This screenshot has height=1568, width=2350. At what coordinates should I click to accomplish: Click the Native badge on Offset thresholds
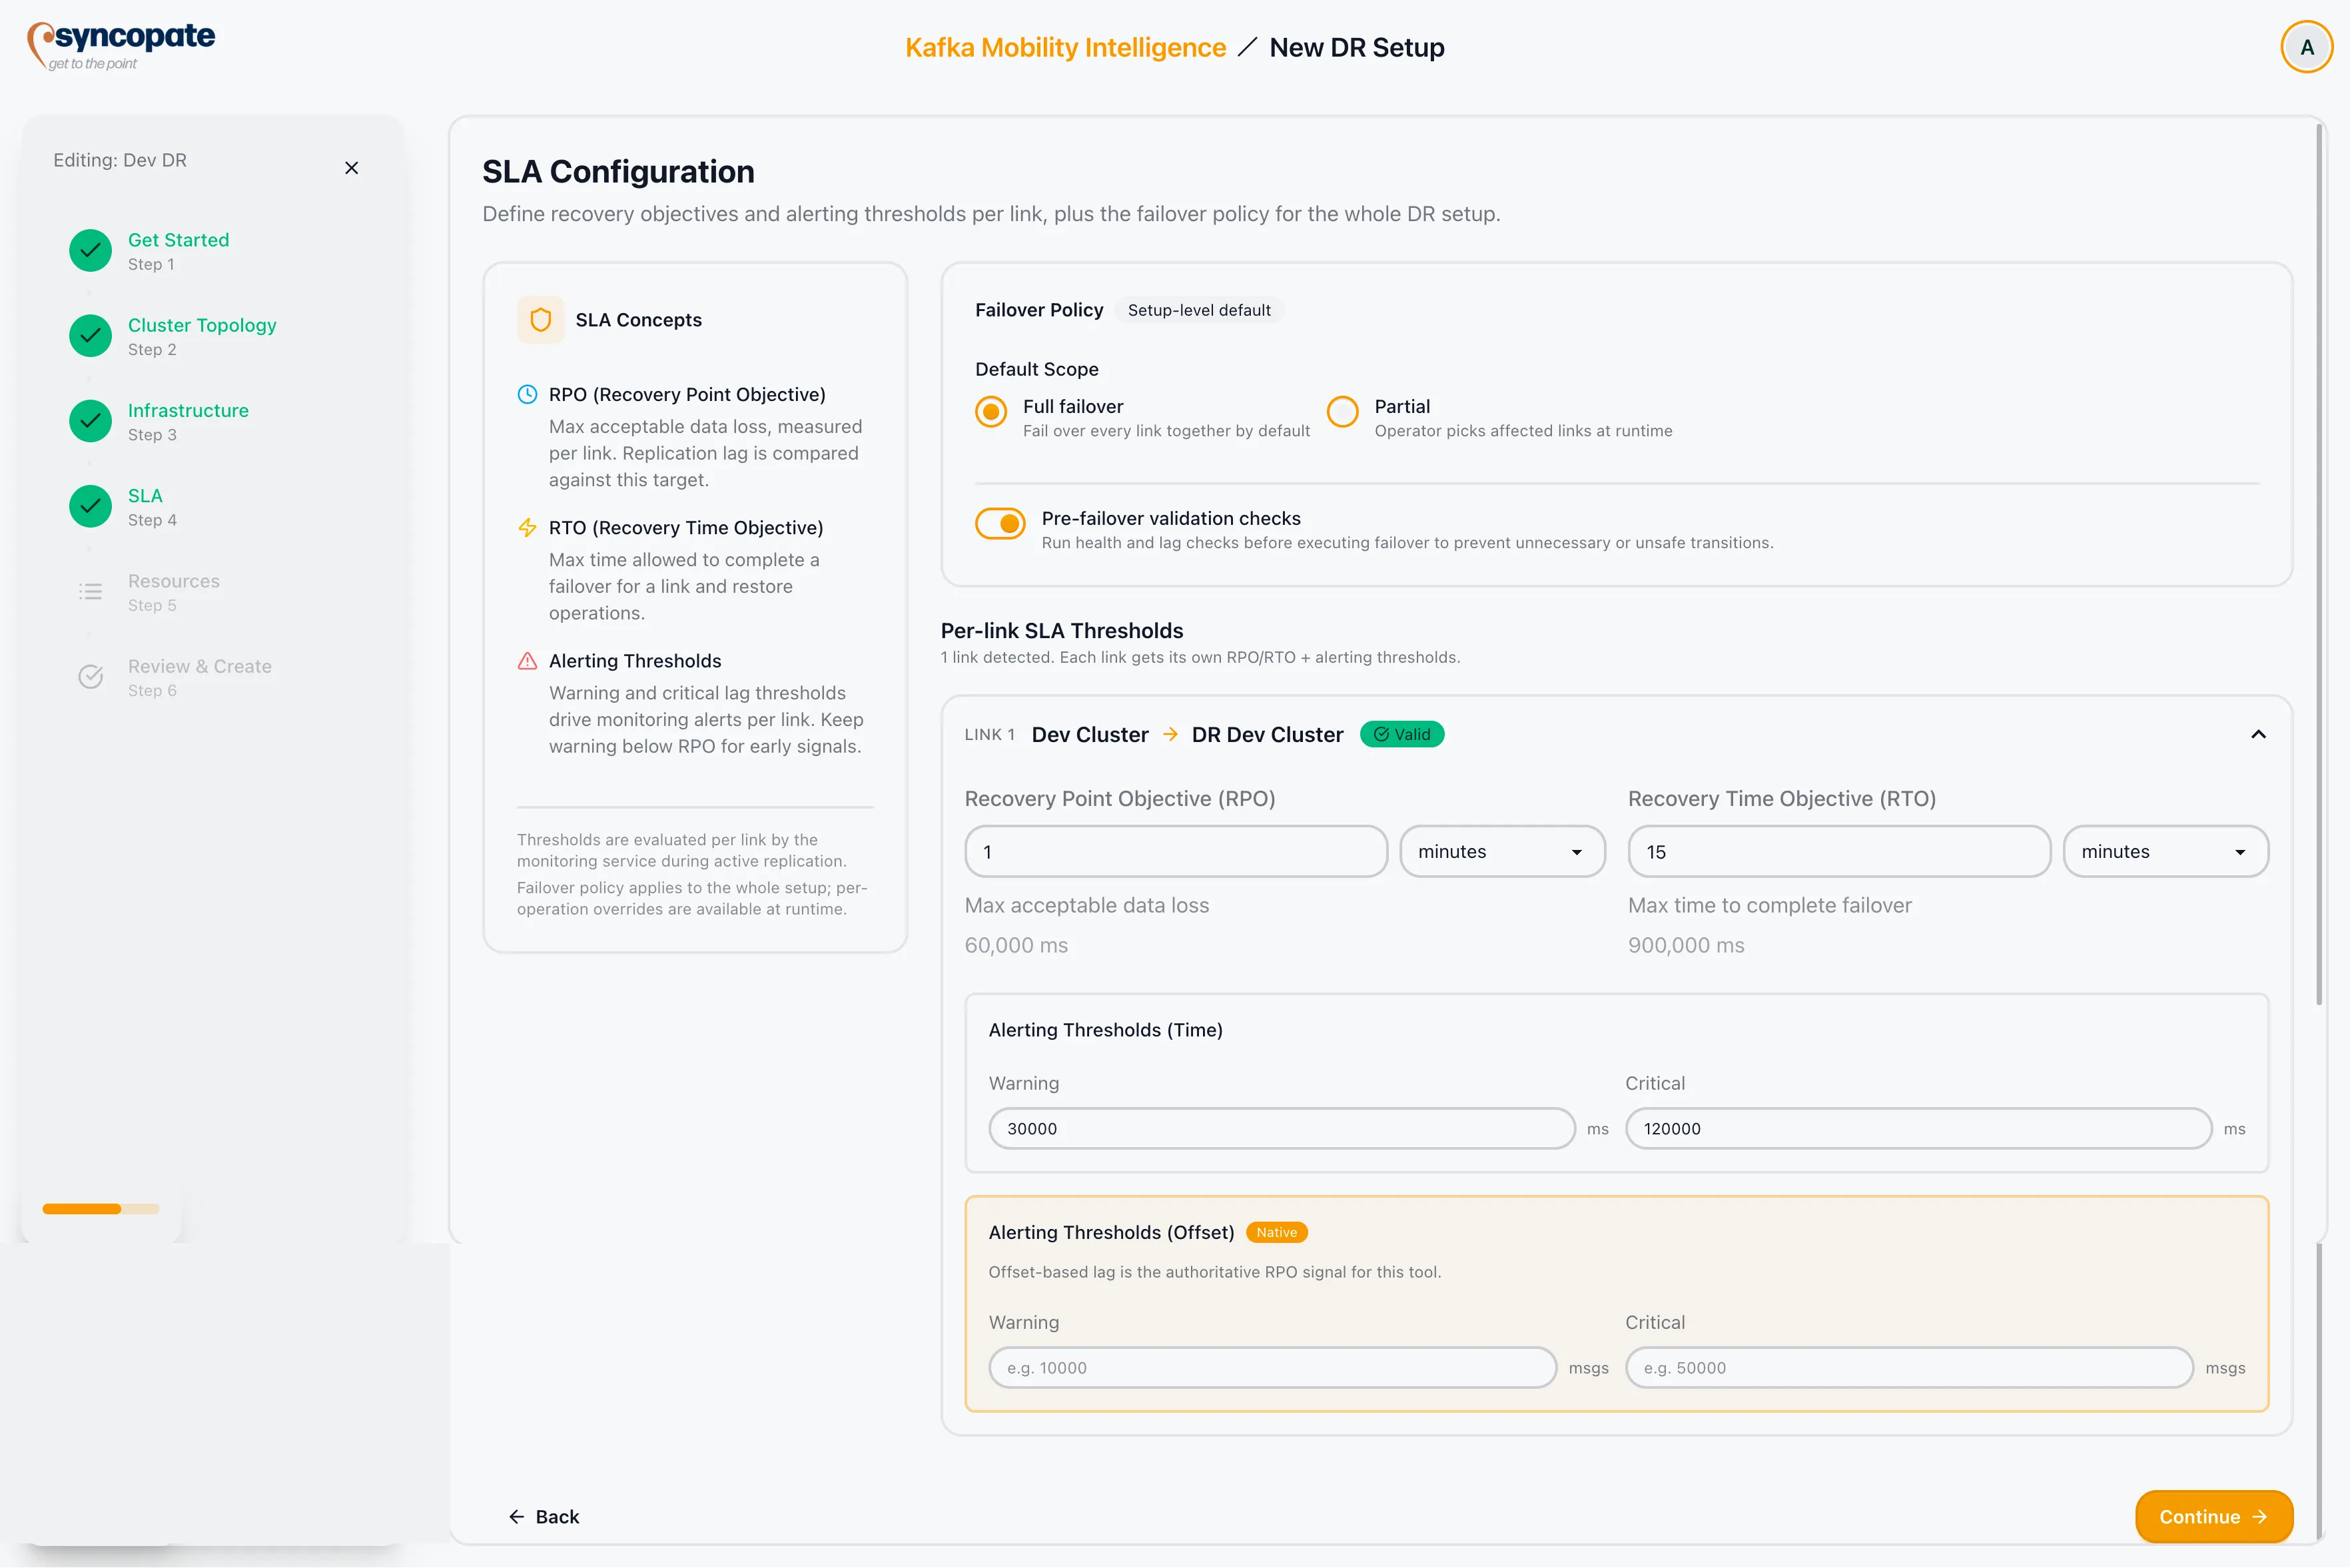(x=1276, y=1233)
